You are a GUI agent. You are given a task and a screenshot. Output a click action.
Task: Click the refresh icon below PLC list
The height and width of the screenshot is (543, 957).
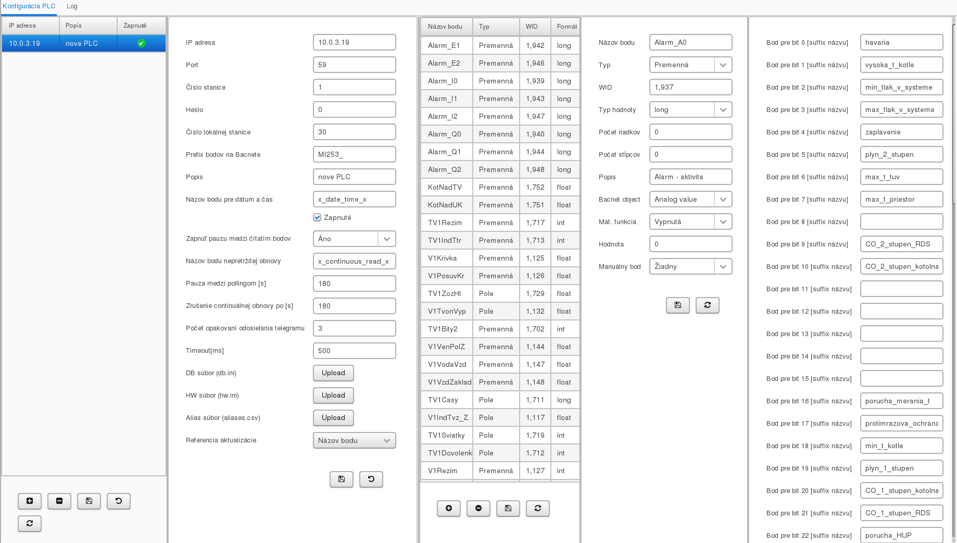pyautogui.click(x=30, y=524)
